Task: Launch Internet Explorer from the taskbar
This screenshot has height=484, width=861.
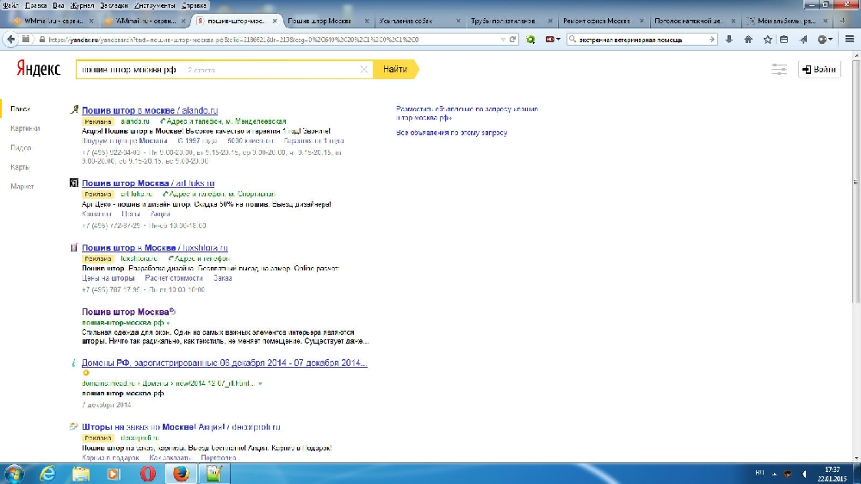Action: (47, 474)
